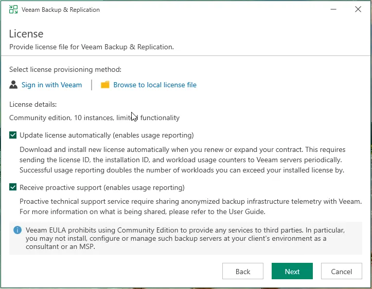Click the 'Receive proactive support' label text
Image resolution: width=372 pixels, height=289 pixels.
(x=102, y=187)
